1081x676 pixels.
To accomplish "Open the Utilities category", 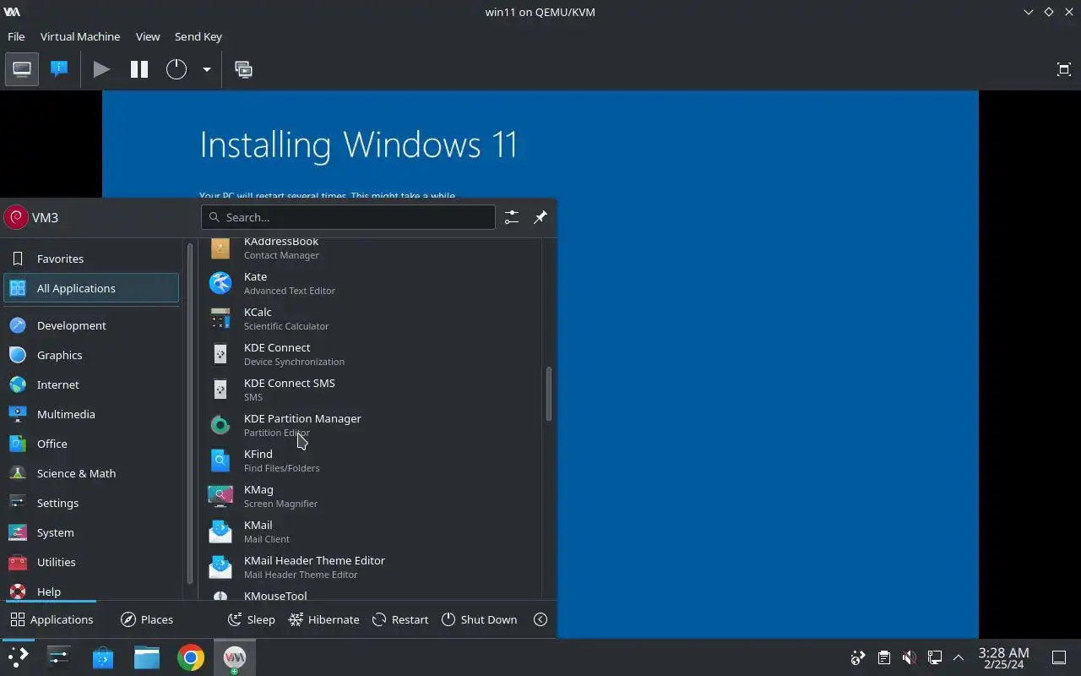I will pyautogui.click(x=91, y=562).
